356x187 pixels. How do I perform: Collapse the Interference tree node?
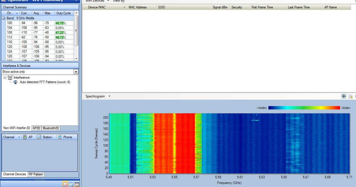[x=5, y=78]
